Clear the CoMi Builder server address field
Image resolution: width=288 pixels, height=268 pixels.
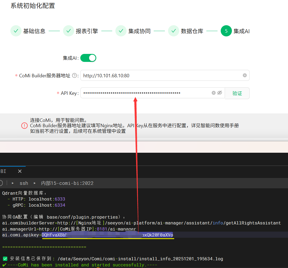click(x=245, y=75)
